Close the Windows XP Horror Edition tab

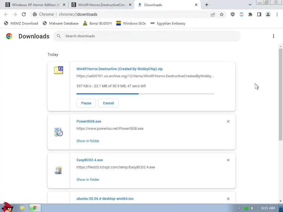tap(64, 5)
